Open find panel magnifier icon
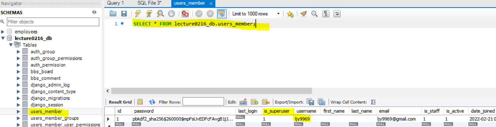Screen dimensions: 496x127 314,14
